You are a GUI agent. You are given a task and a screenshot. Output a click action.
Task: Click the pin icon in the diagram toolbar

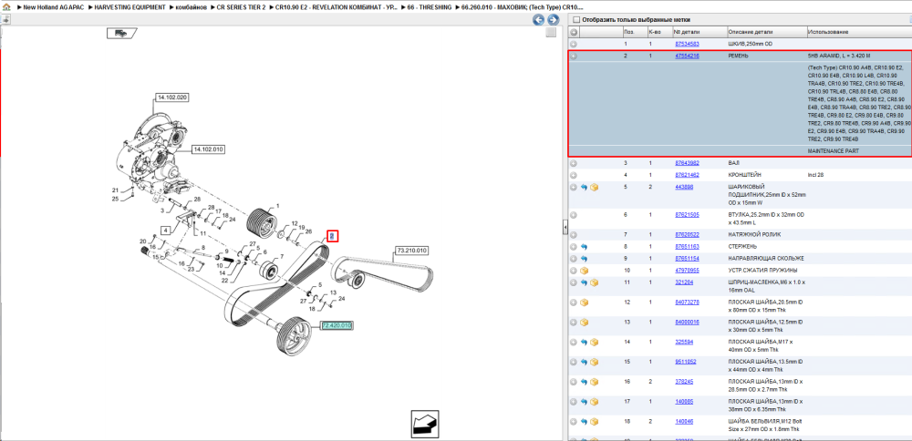click(x=5, y=19)
